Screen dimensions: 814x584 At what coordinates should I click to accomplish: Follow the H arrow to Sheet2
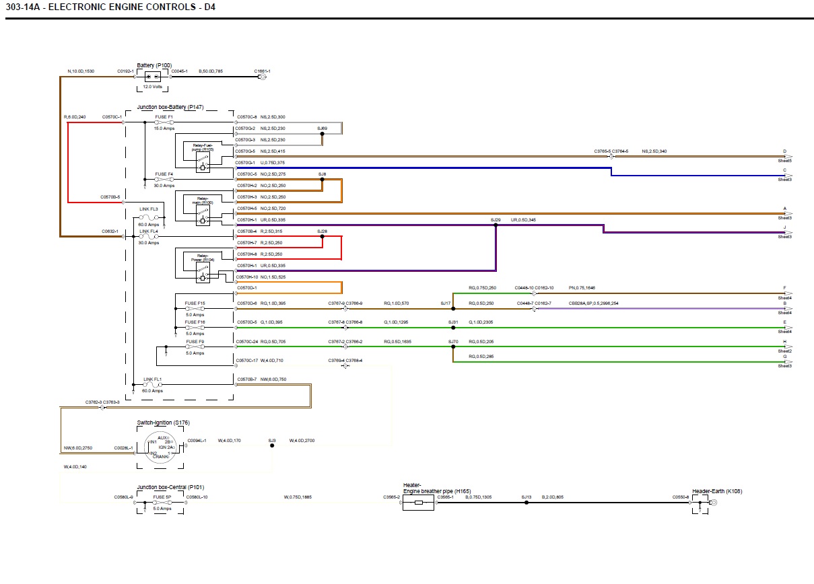pos(785,346)
